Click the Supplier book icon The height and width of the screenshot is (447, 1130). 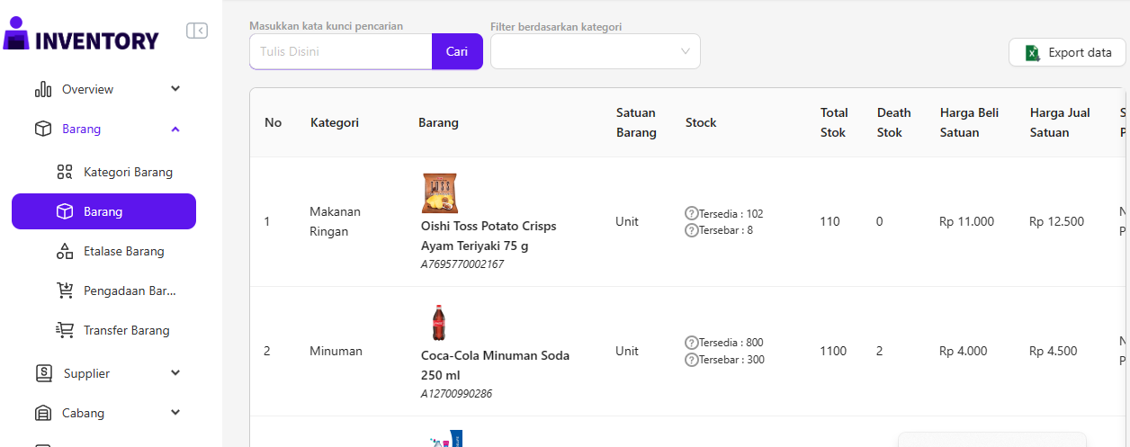coord(43,373)
